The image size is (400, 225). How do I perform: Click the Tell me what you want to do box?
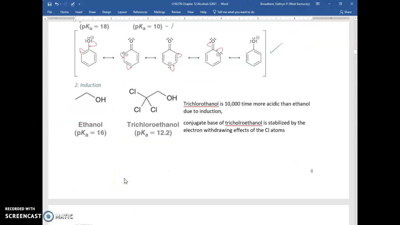(236, 12)
